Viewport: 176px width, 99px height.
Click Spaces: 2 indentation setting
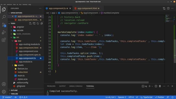pos(122,97)
